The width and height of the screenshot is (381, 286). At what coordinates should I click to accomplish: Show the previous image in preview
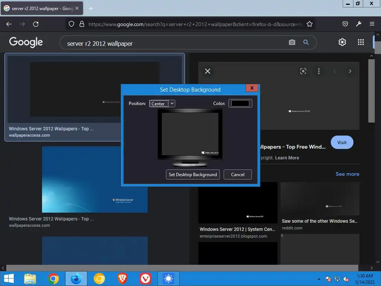click(x=334, y=71)
